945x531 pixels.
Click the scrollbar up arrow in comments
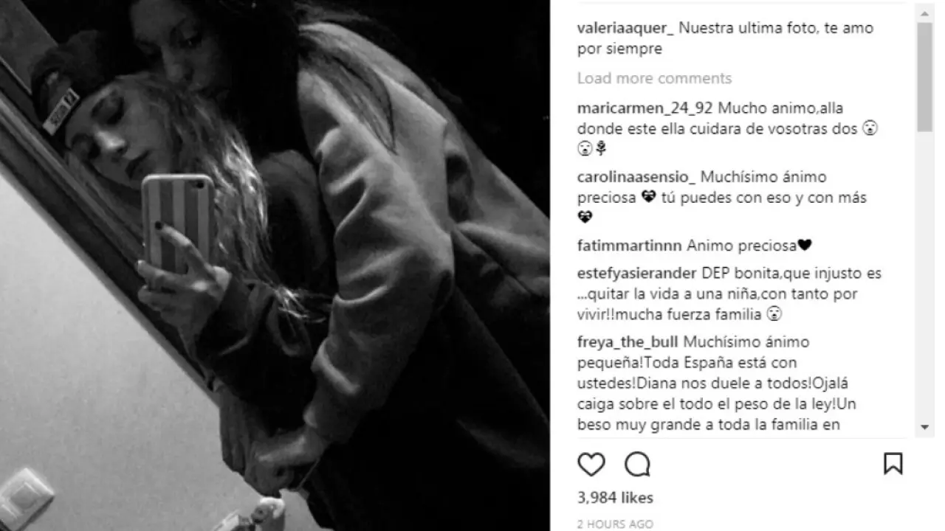pyautogui.click(x=925, y=11)
